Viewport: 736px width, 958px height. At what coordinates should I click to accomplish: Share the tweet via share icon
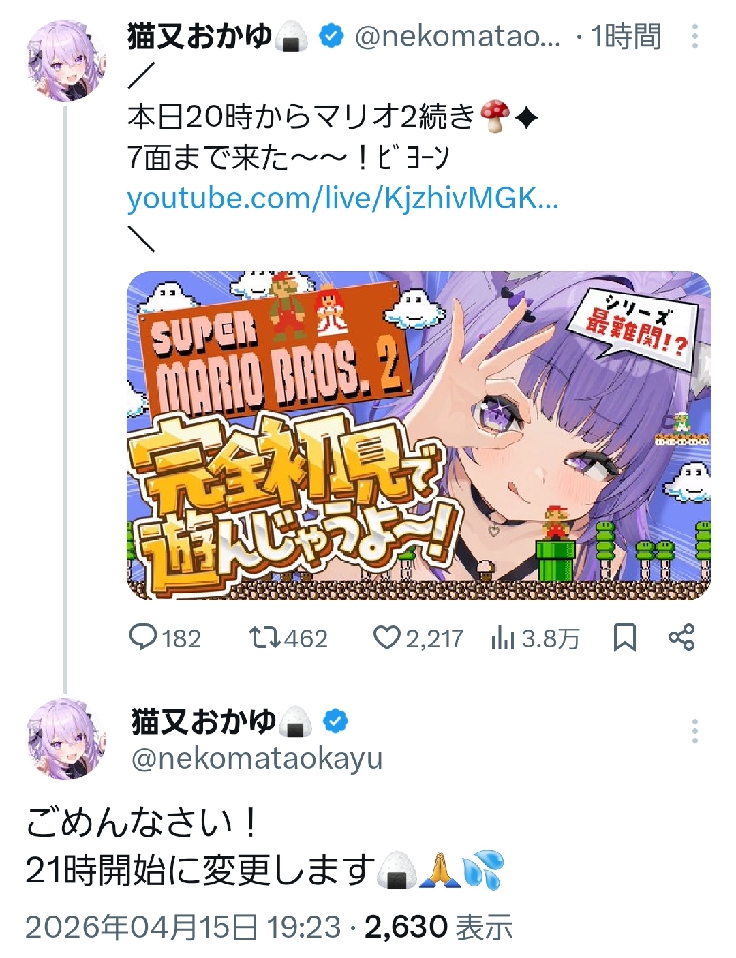pos(681,637)
